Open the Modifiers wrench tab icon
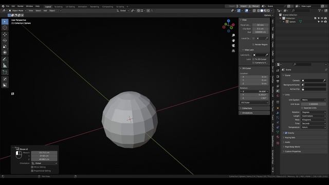This screenshot has height=185, width=329. click(278, 113)
